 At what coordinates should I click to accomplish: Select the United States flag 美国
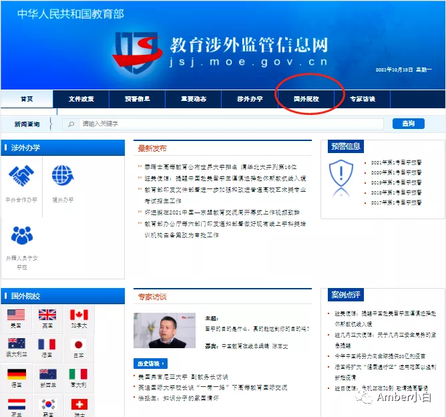pyautogui.click(x=16, y=315)
